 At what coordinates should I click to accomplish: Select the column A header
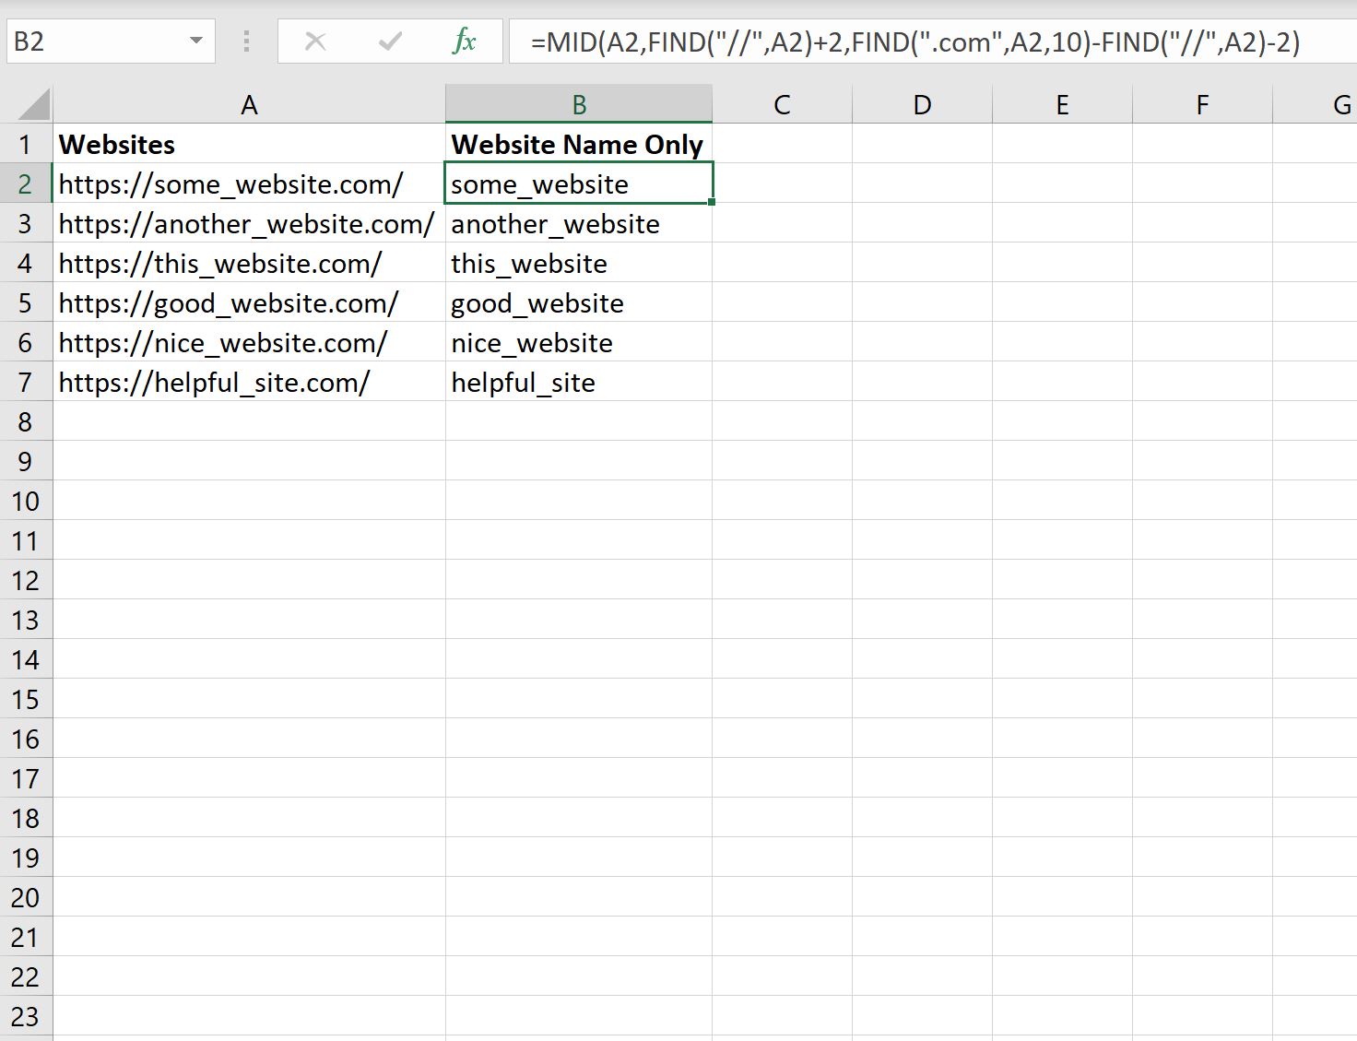tap(249, 102)
